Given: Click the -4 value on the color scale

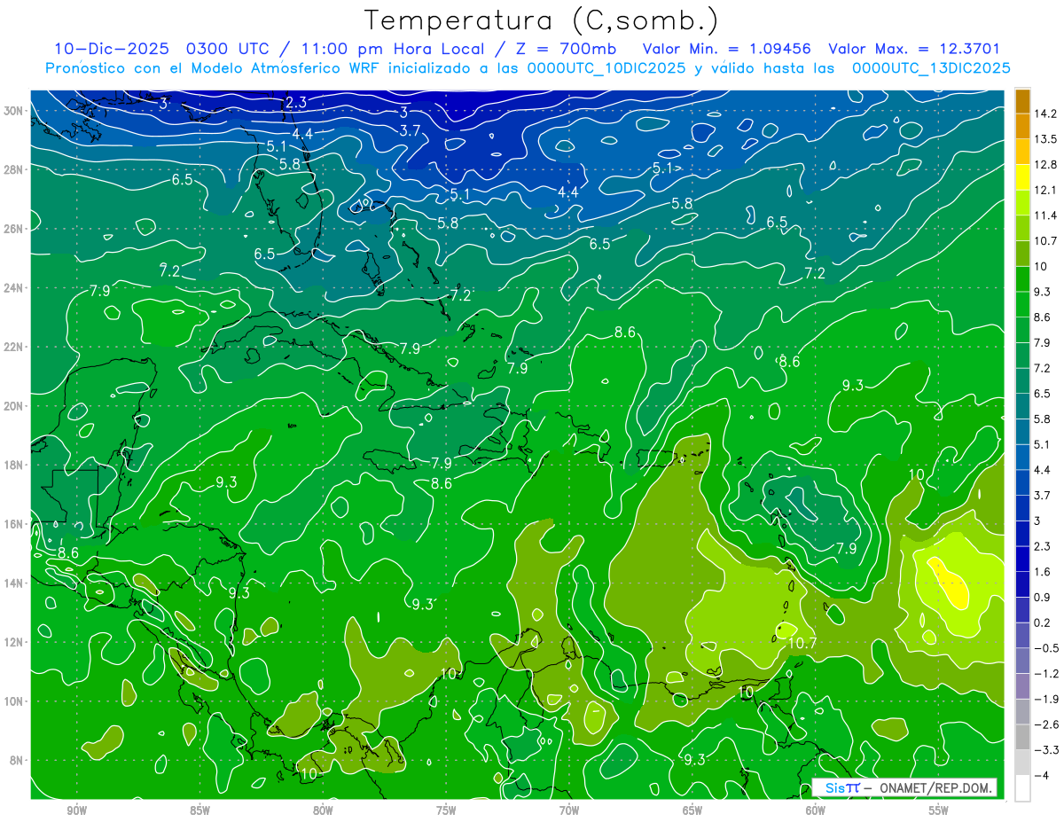Looking at the screenshot, I should [x=1043, y=776].
